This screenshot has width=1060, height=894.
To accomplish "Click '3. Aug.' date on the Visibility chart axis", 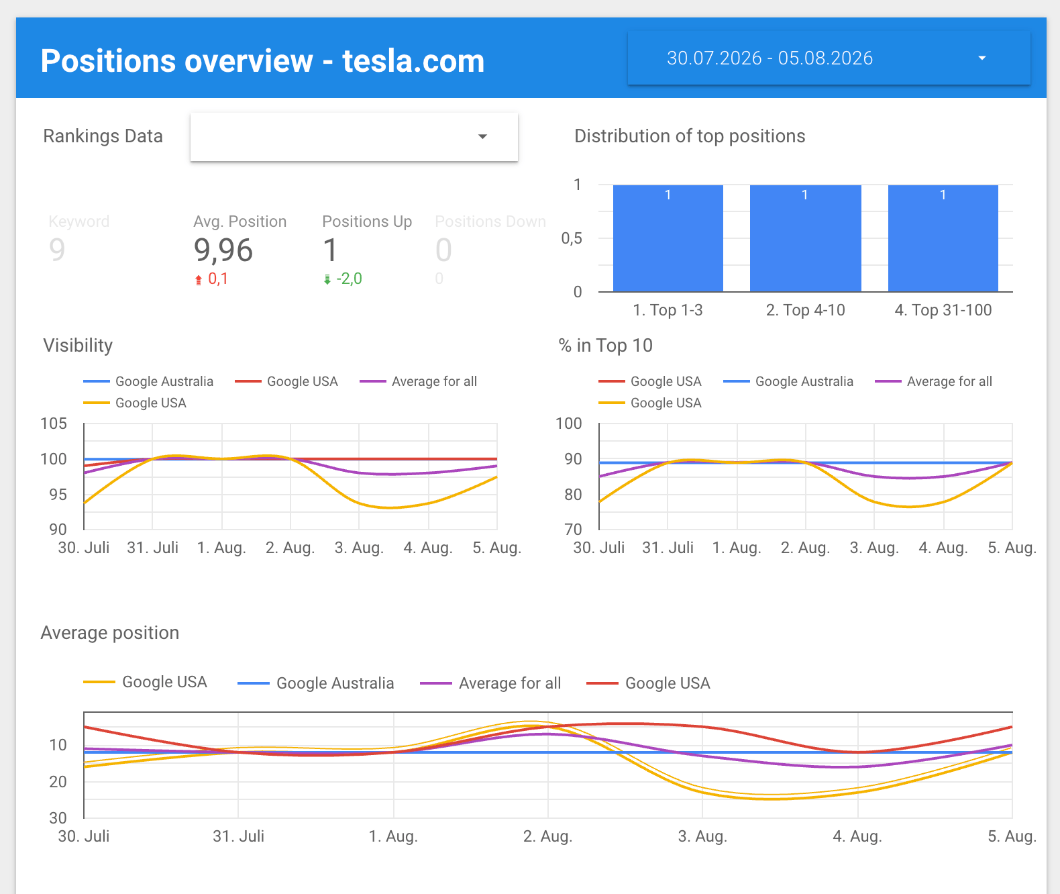I will 359,548.
